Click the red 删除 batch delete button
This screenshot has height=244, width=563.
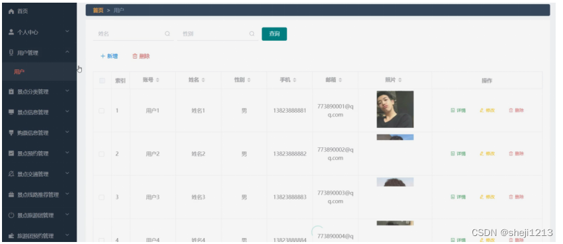141,57
